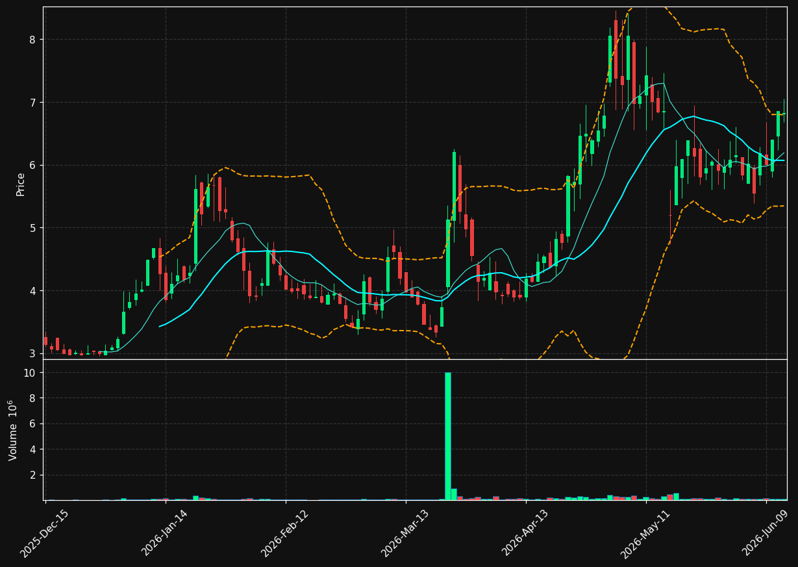The image size is (798, 567).
Task: Click the "Volume 10⁶" axis label
Action: pyautogui.click(x=12, y=430)
